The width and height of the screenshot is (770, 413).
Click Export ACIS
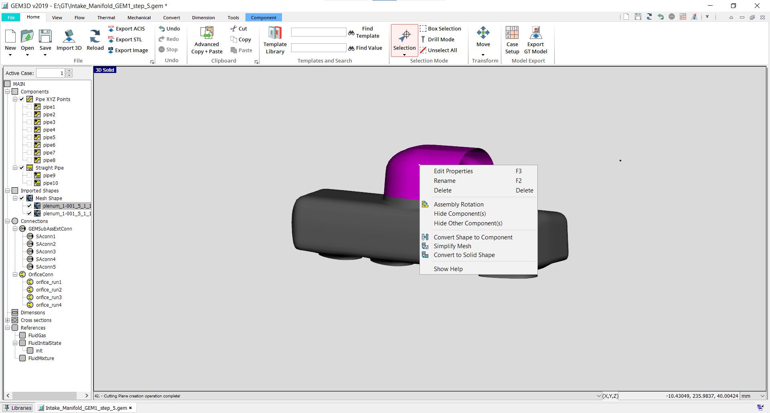[x=126, y=29]
